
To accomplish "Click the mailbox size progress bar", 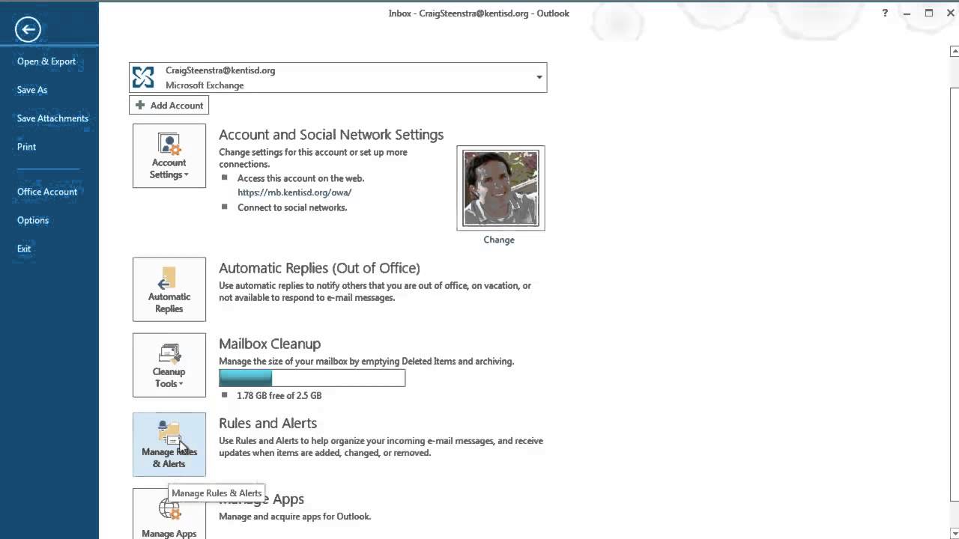I will 312,378.
